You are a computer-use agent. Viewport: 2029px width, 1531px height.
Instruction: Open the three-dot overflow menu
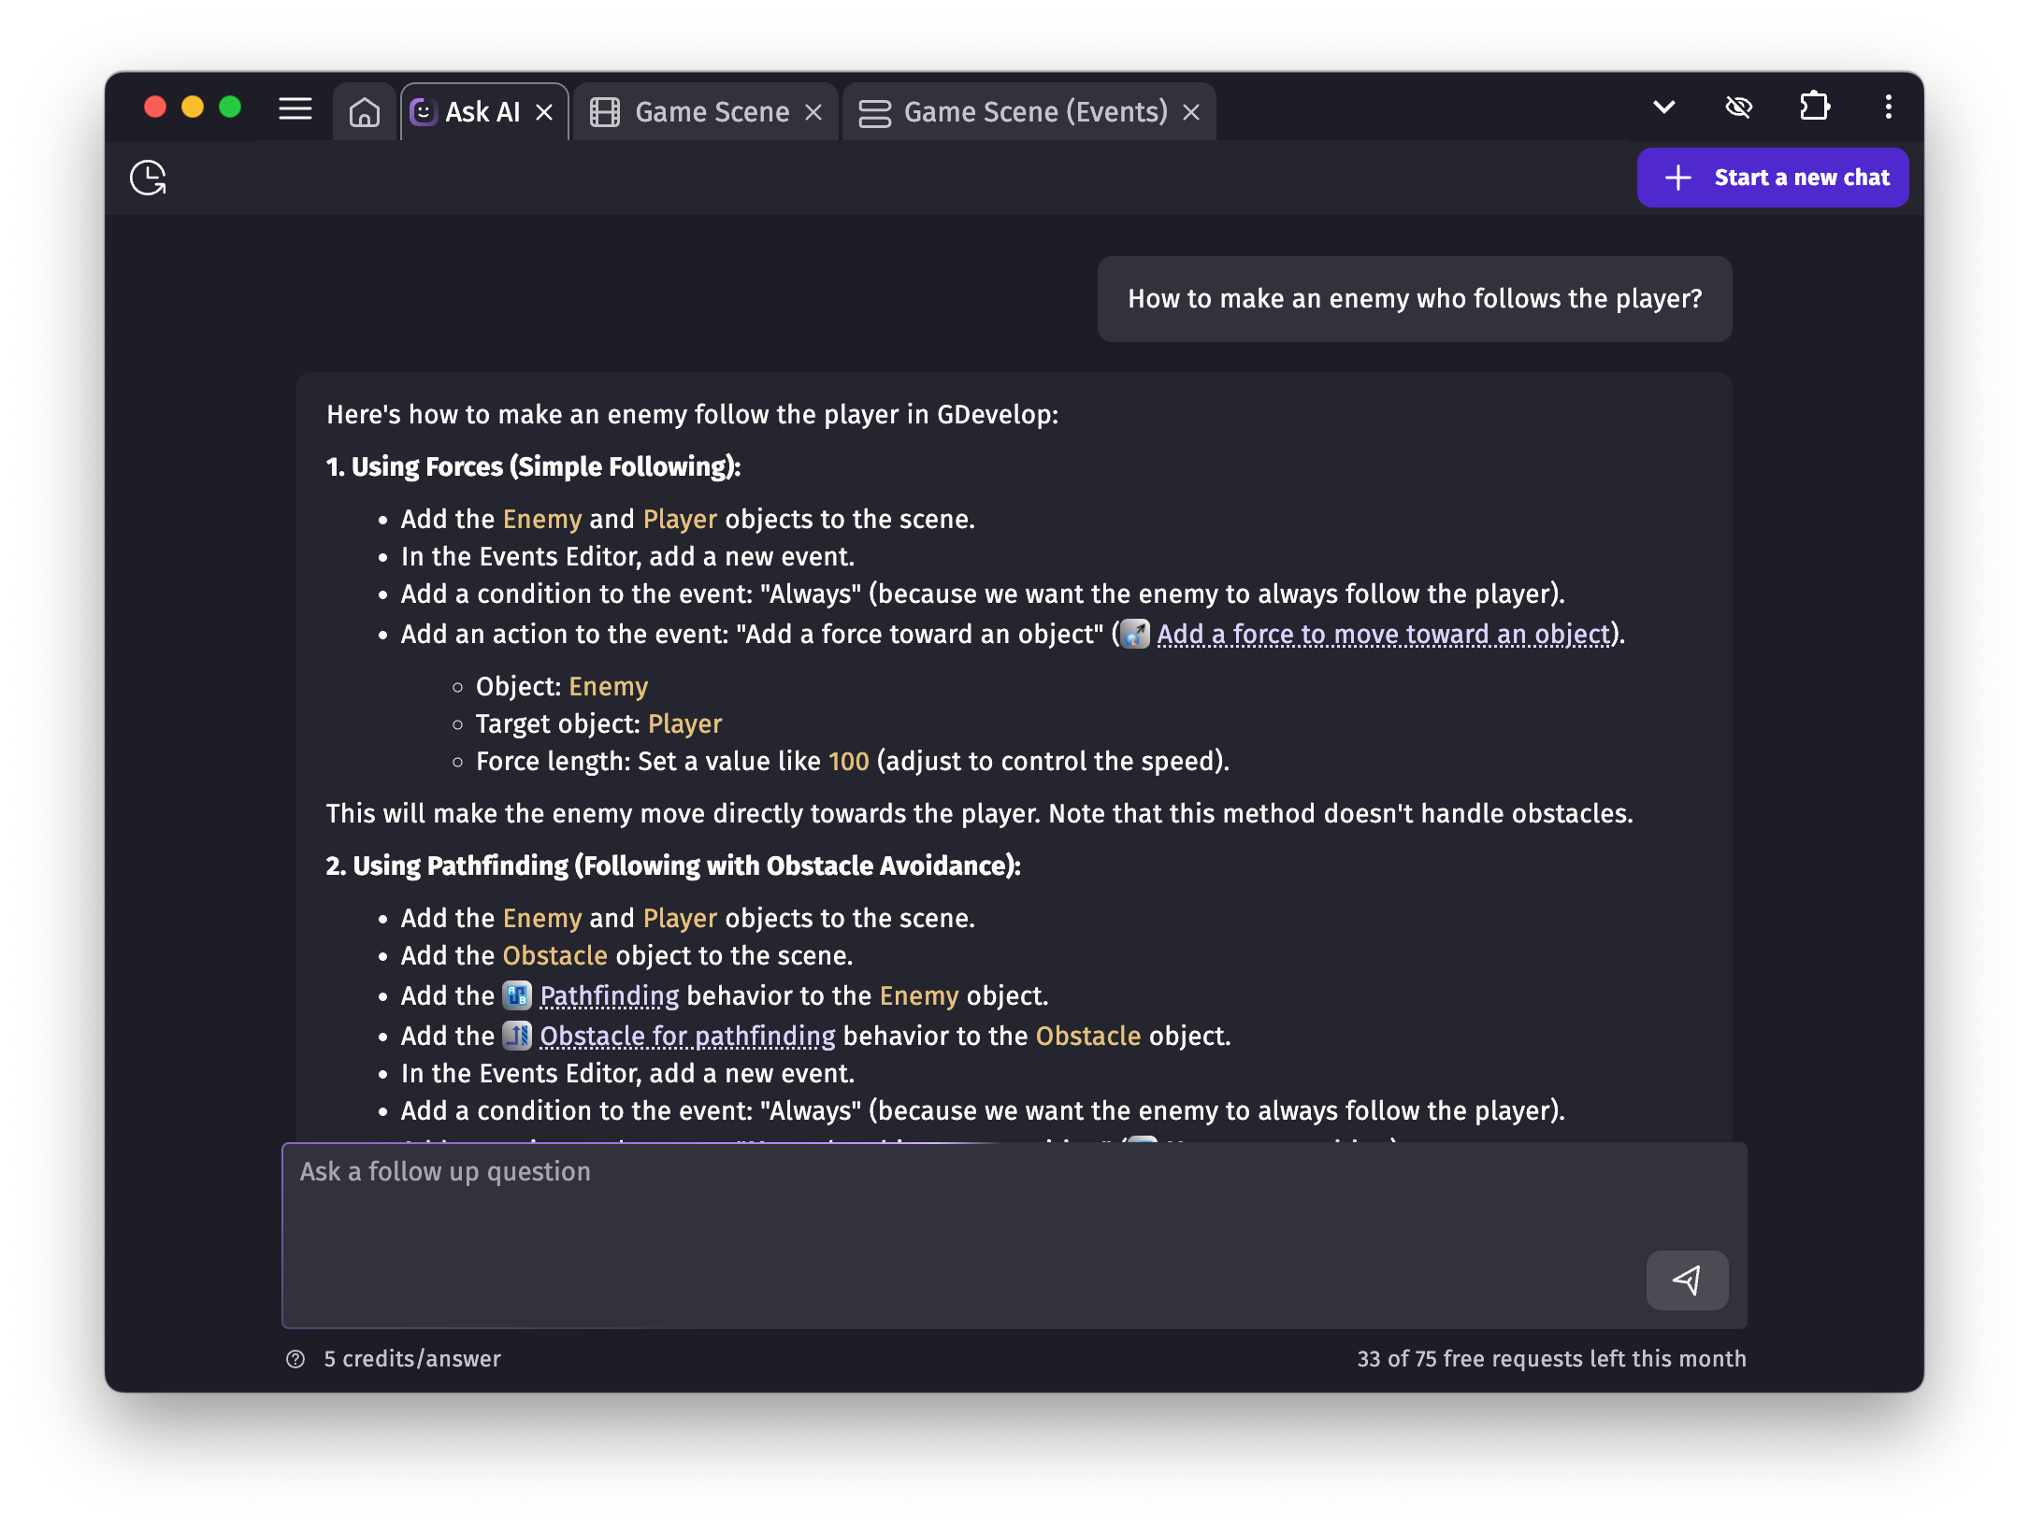1887,107
